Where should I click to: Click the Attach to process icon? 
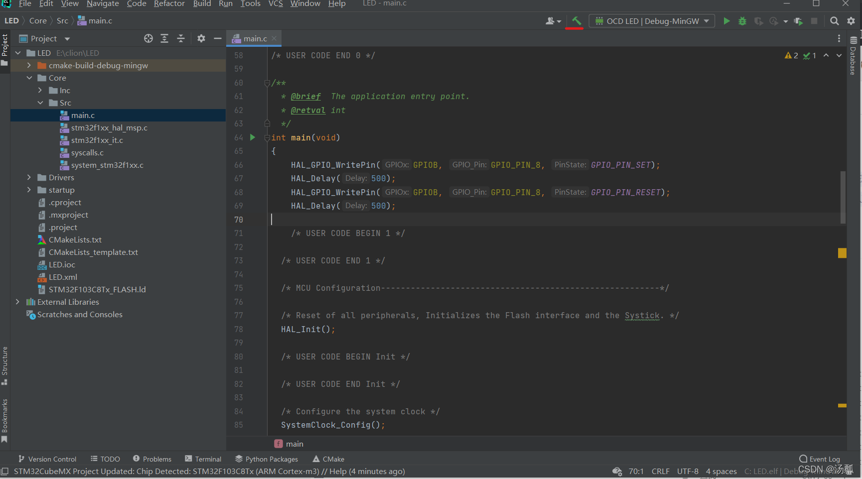point(798,21)
